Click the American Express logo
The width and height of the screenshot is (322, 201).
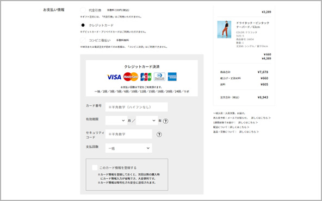[172, 77]
